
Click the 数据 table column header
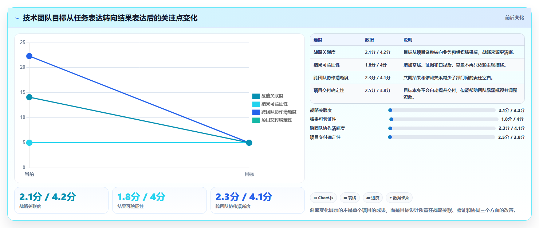(369, 40)
